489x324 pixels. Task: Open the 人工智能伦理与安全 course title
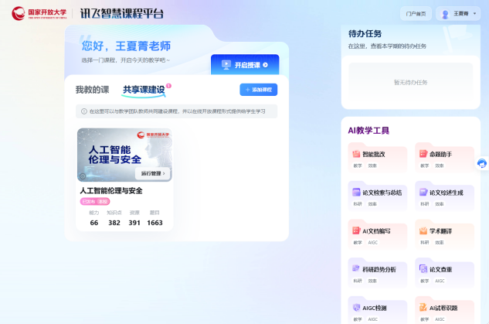coord(111,191)
